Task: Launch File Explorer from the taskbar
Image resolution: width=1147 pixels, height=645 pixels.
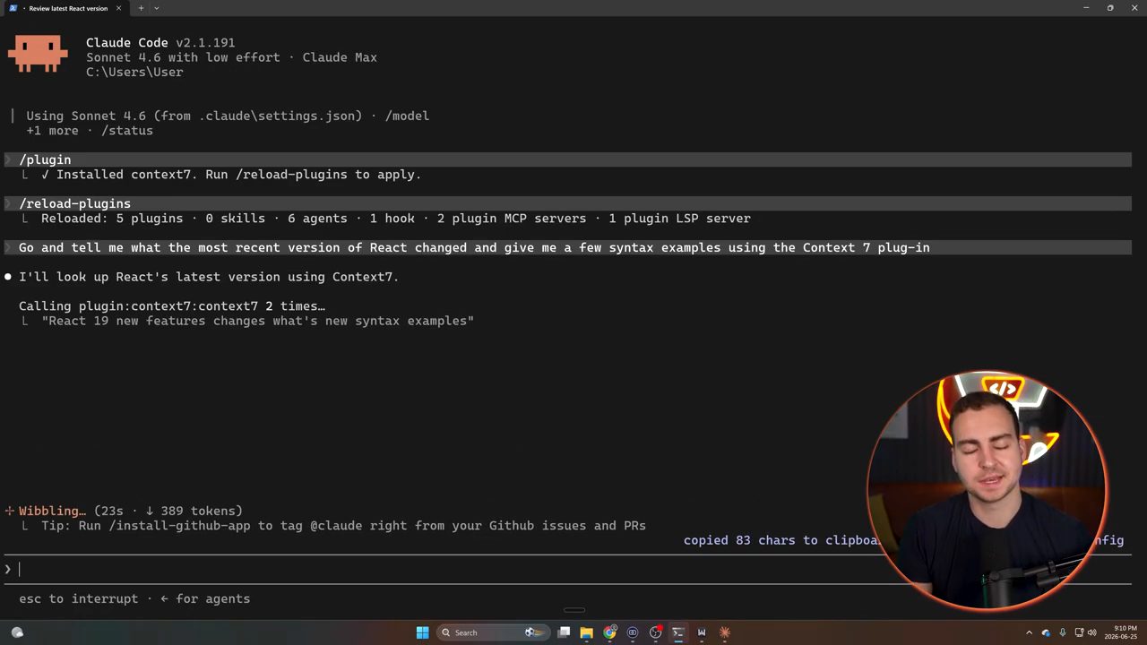Action: [x=586, y=632]
